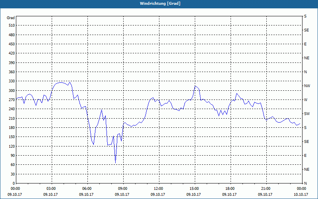Select the 480 y-axis value
Screen dimensions: 318x199
coord(12,35)
